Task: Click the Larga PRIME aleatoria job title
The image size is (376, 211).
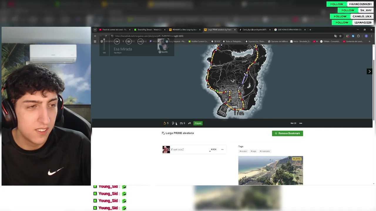Action: 179,133
